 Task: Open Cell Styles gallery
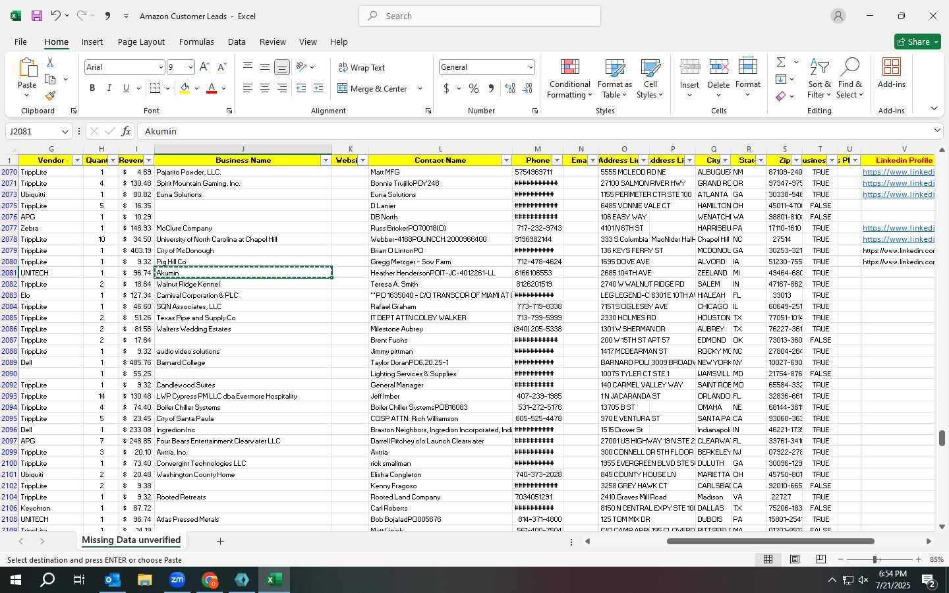650,79
